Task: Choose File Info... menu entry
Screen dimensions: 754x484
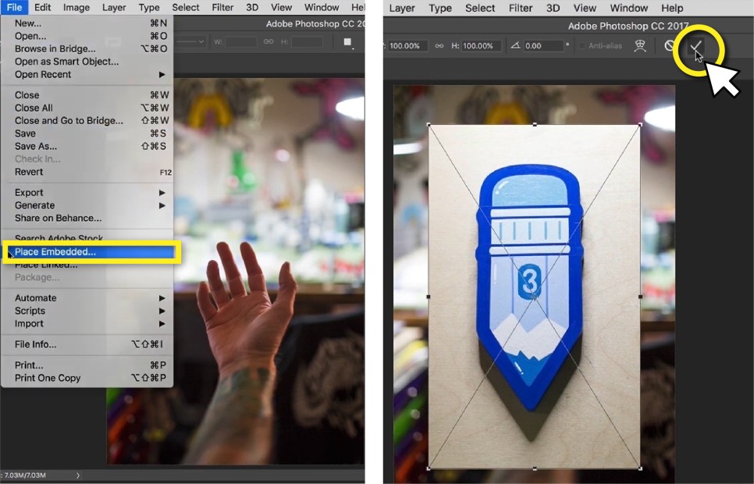Action: point(87,344)
